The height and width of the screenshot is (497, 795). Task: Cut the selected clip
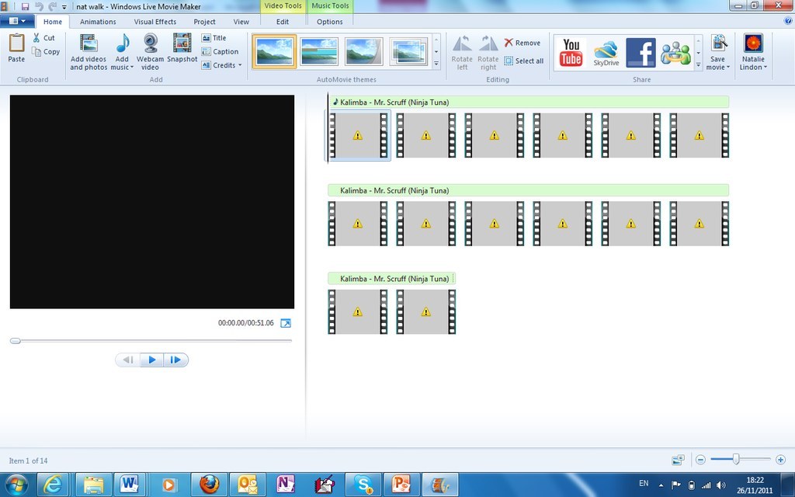click(43, 37)
